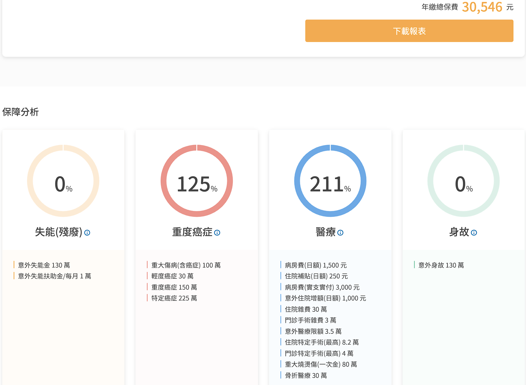Select 重大燒燙傷(一次金) 80 萬 entry
526x385 pixels.
pyautogui.click(x=321, y=364)
